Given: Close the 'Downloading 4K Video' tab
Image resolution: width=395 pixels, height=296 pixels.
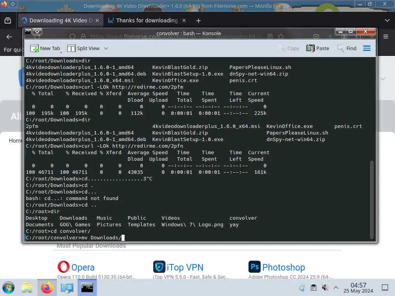Looking at the screenshot, I should pos(97,21).
